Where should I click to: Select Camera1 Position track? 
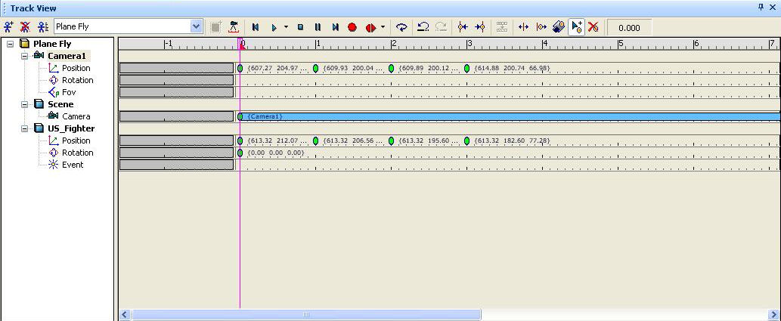[x=76, y=68]
